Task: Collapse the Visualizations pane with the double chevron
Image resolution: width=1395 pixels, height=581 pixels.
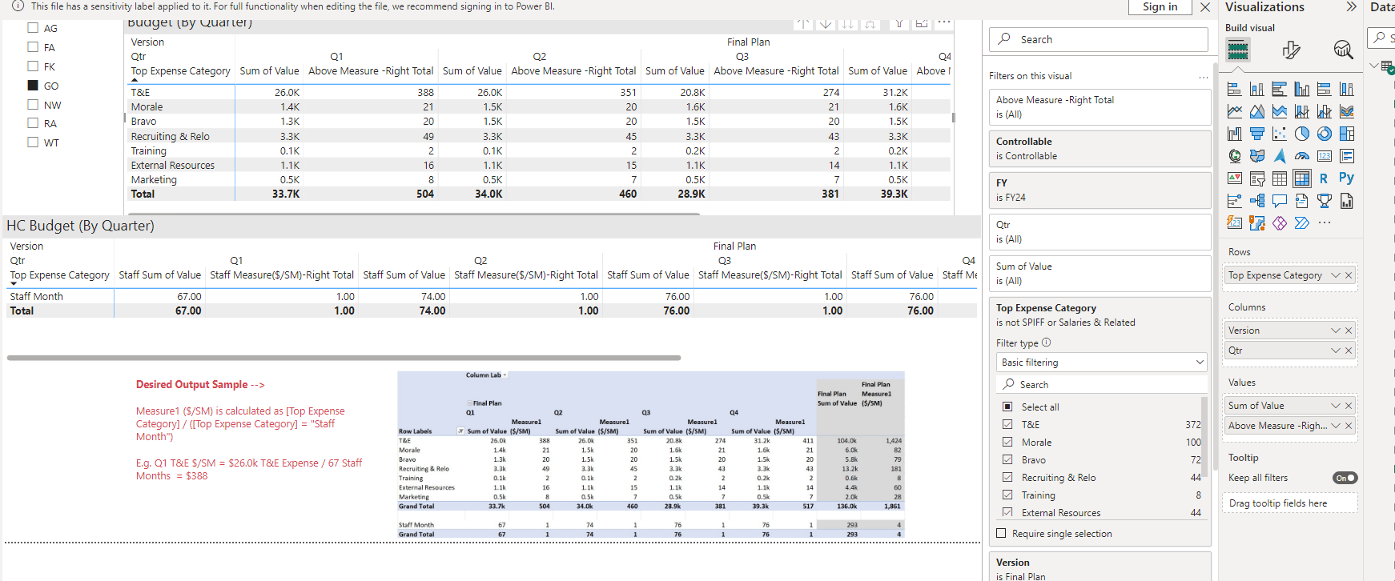Action: coord(1351,7)
